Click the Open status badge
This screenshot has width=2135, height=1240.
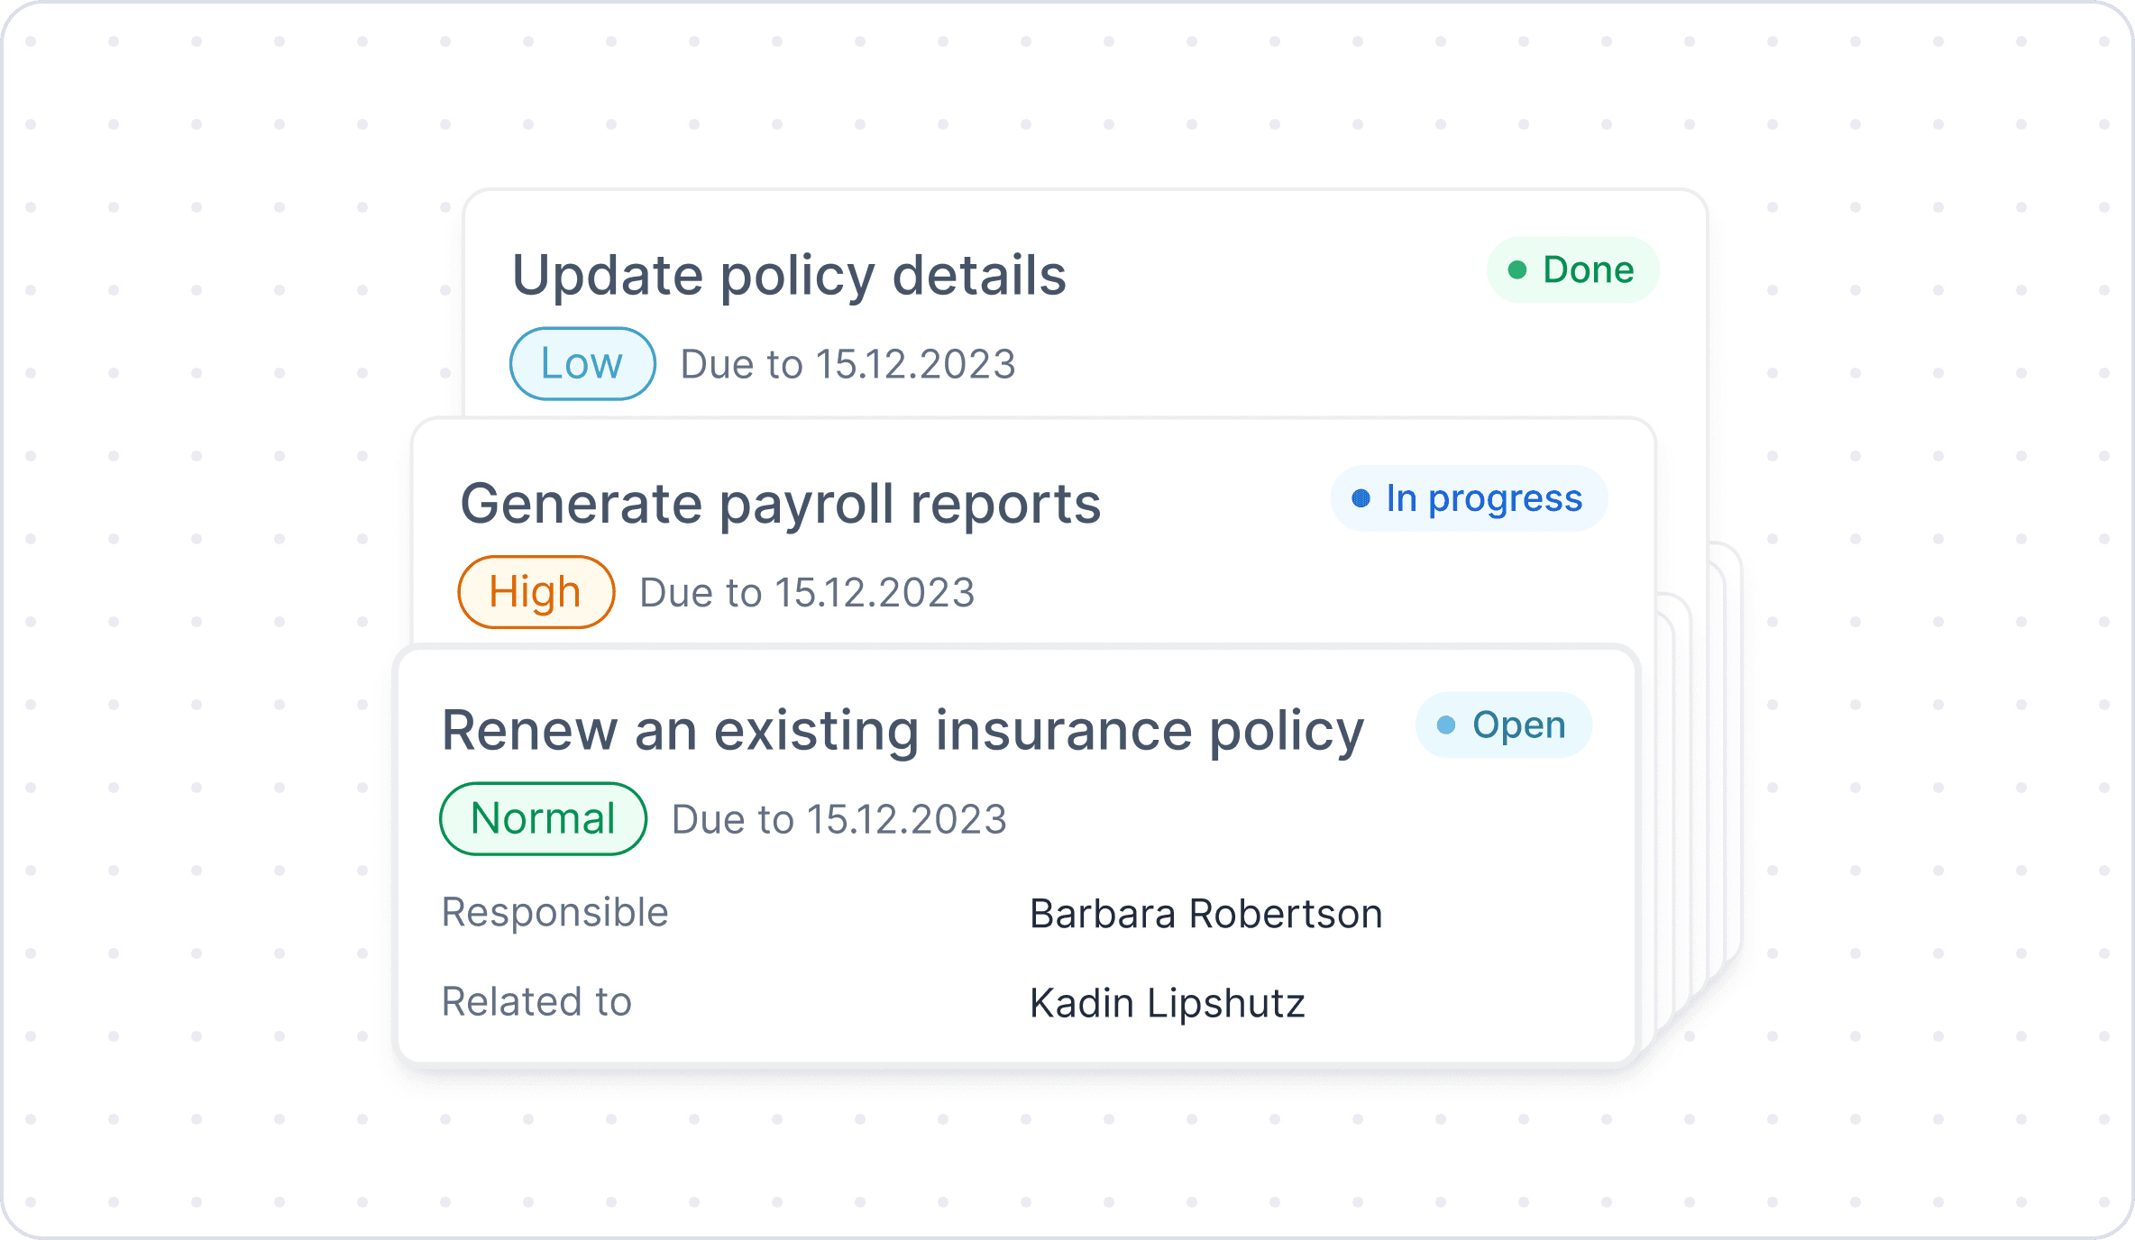point(1503,725)
